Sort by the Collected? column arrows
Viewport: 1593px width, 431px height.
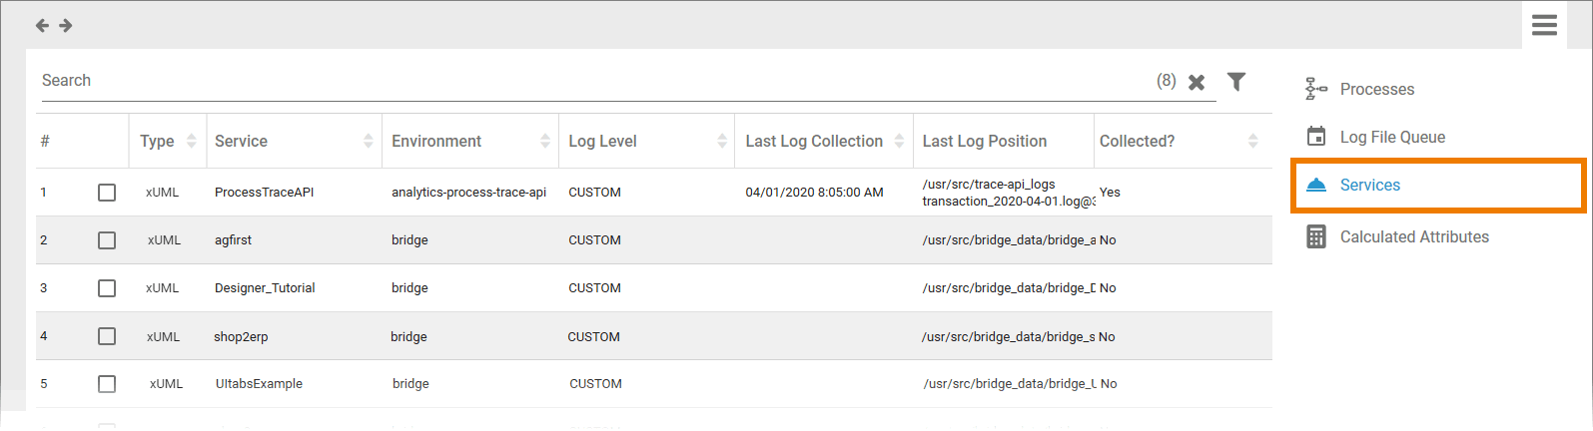tap(1252, 141)
